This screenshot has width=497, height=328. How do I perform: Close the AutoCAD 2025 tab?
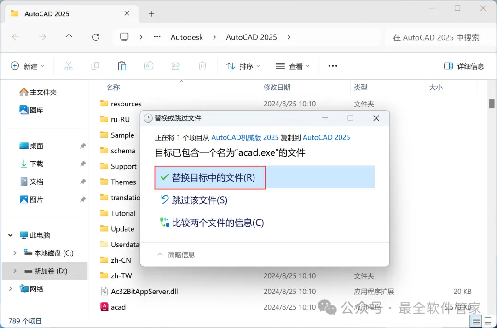[x=127, y=13]
